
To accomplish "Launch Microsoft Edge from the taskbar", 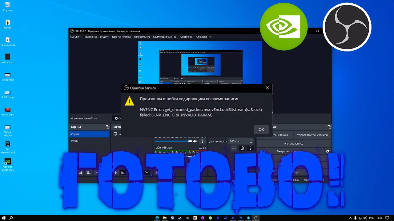I will coord(157,218).
